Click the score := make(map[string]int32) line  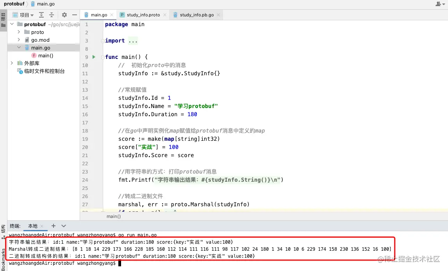coord(169,139)
